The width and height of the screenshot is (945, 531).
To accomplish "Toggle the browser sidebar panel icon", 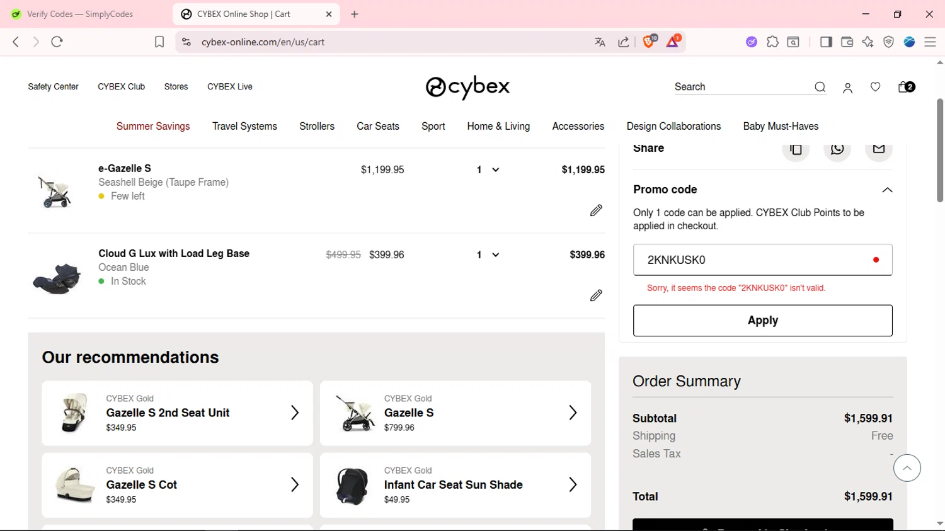I will (826, 42).
